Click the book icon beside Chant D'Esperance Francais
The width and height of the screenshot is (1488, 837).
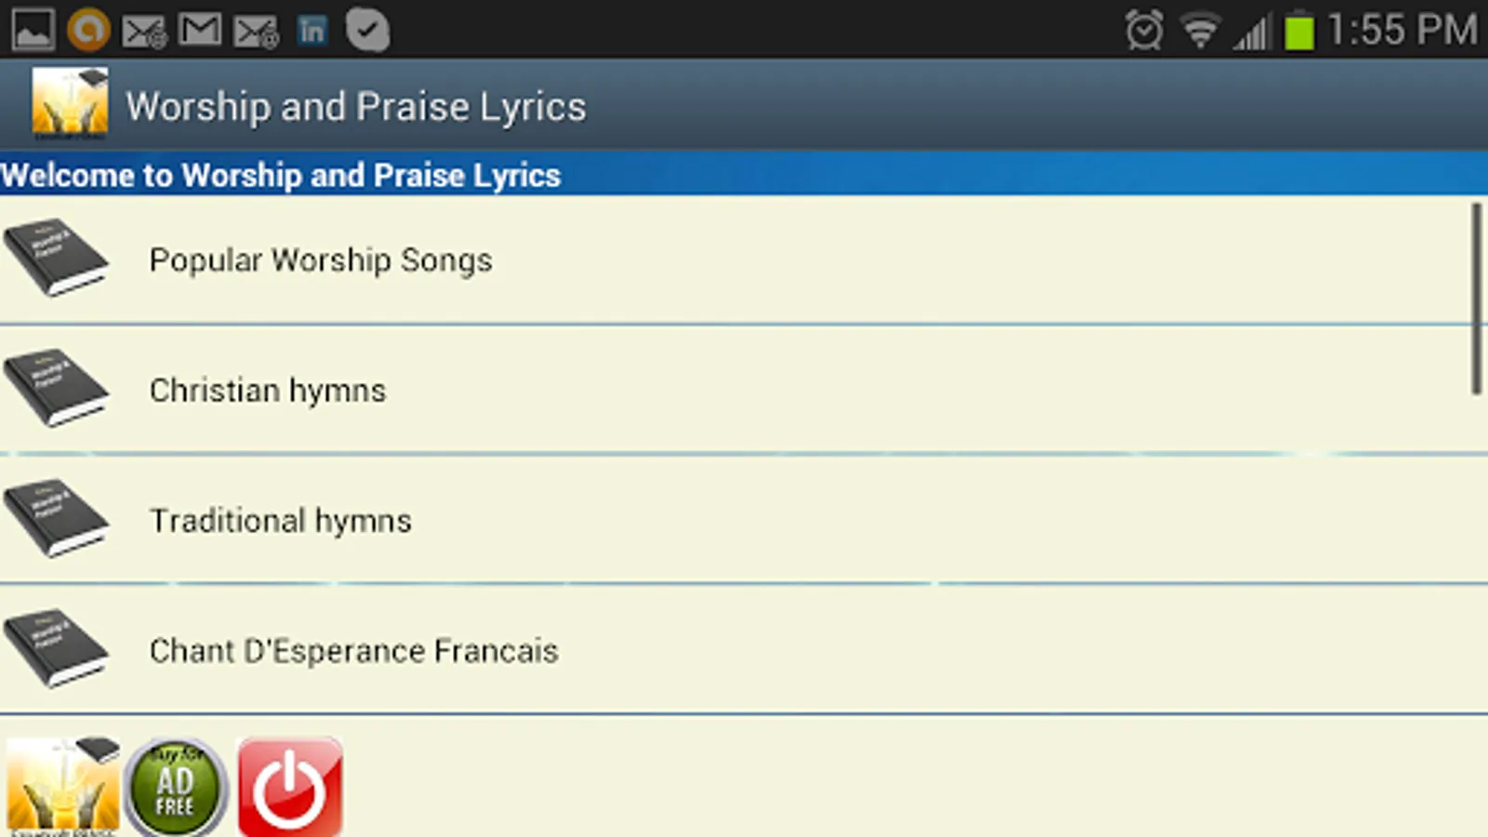[x=56, y=648]
